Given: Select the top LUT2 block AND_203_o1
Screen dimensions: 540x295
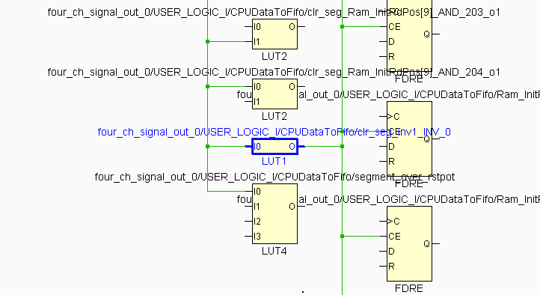Looking at the screenshot, I should 274,34.
